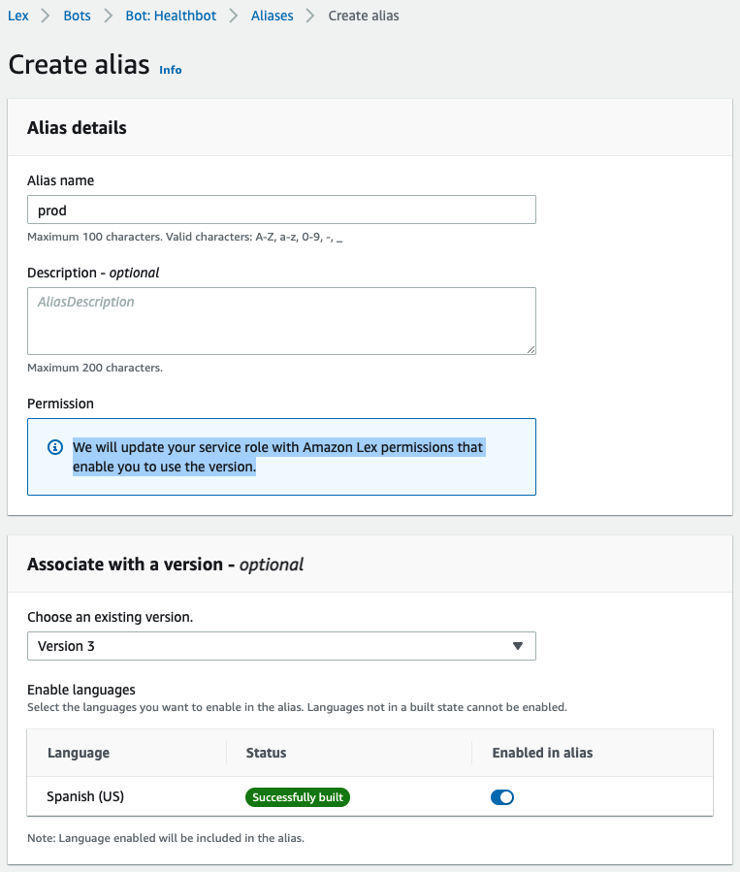Open the Version 3 dropdown arrow

click(518, 646)
